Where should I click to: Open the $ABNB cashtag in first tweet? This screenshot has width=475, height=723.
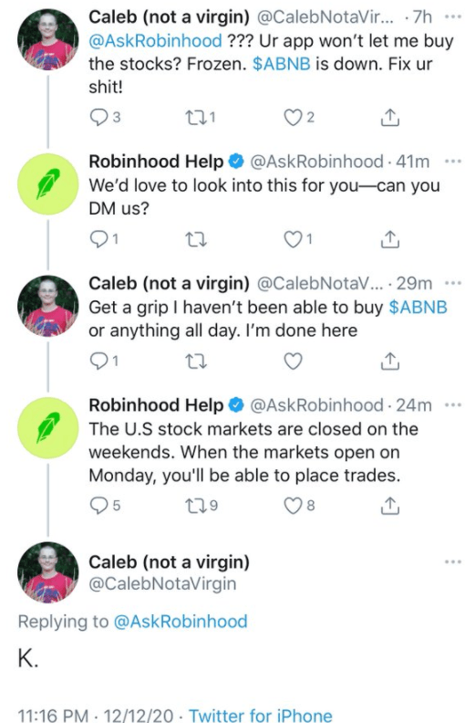point(282,64)
